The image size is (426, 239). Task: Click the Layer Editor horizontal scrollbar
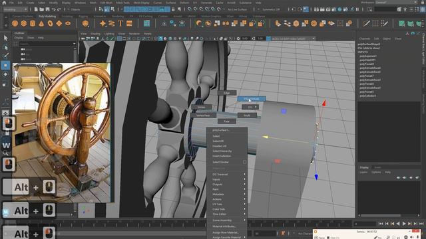380,215
